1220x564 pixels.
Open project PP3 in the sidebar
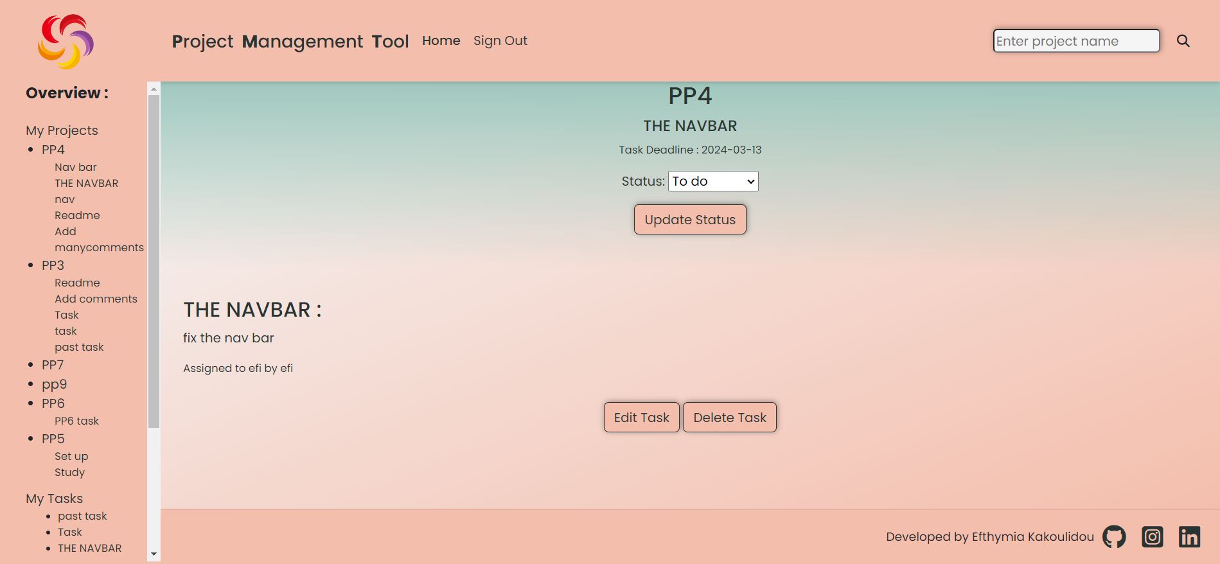(53, 265)
